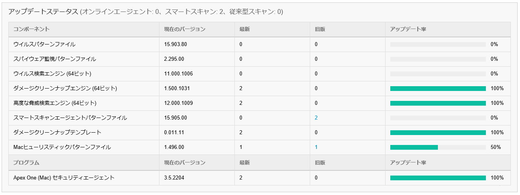
Task: Select the ダメージクリーンナップテンプレート row
Action: coord(58,133)
